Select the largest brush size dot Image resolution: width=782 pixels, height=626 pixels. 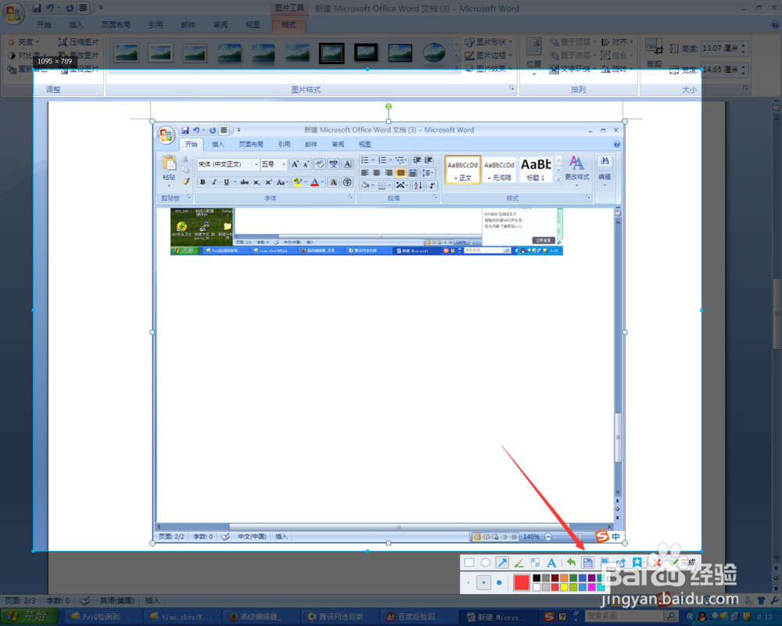[x=499, y=582]
